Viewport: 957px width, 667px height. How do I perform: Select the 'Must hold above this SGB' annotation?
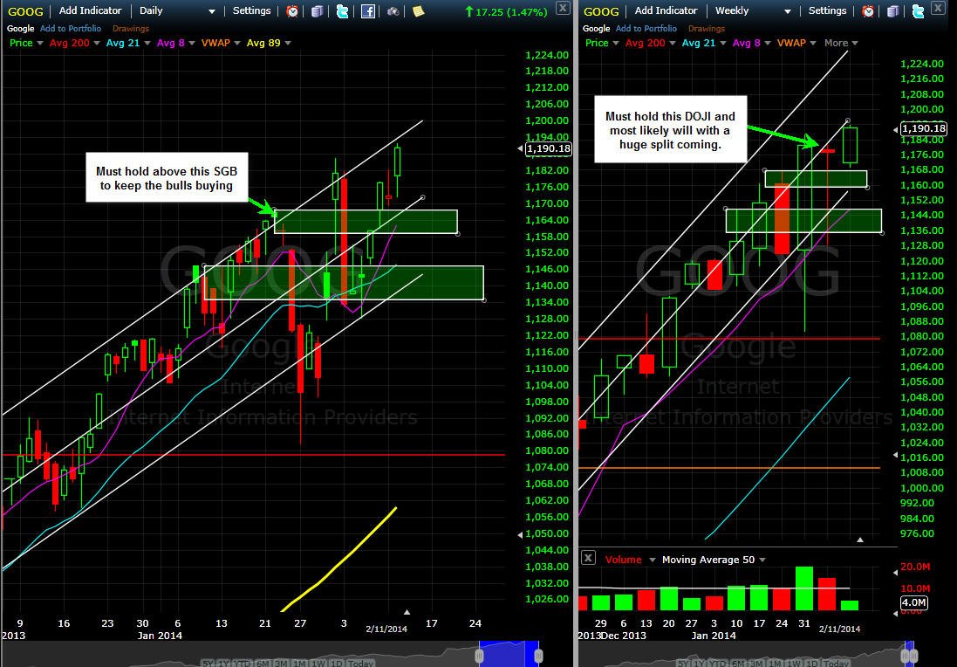(x=167, y=178)
